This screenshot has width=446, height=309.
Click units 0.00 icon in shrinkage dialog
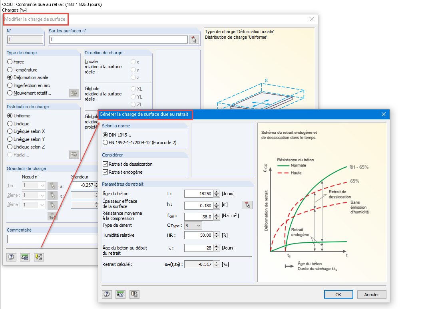pyautogui.click(x=120, y=294)
